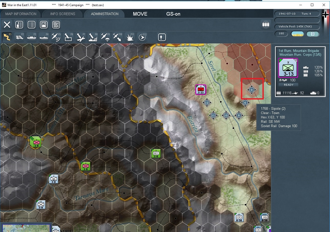Screen dimensions: 330x232
Task: Click the 105% ammo value in unit panel
Action: (x=318, y=75)
